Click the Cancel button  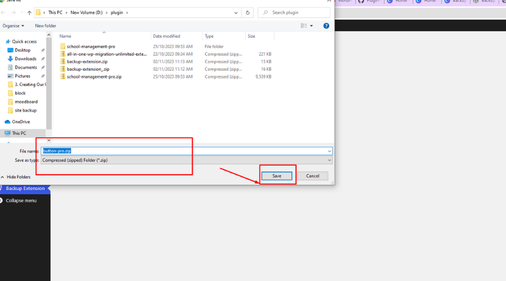click(x=313, y=176)
